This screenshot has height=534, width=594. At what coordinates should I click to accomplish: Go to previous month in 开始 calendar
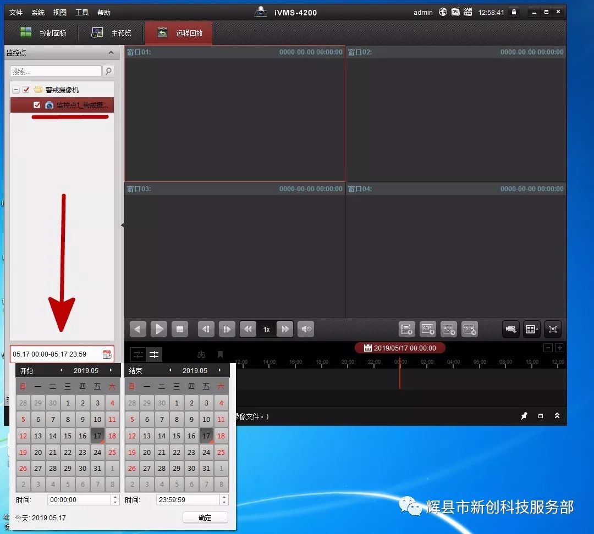coord(62,370)
